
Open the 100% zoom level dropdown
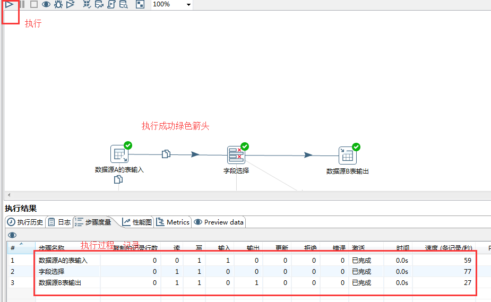[188, 4]
